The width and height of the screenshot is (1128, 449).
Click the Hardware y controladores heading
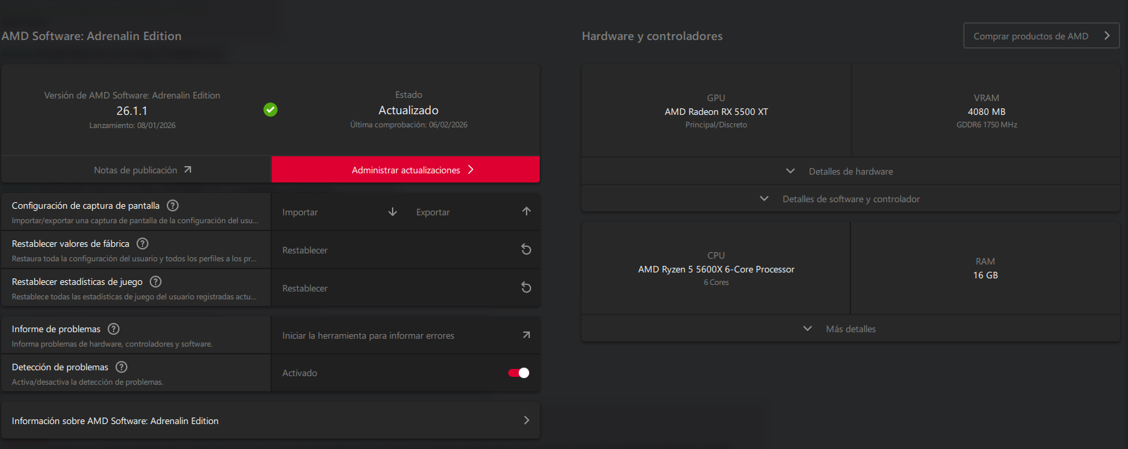pyautogui.click(x=652, y=36)
